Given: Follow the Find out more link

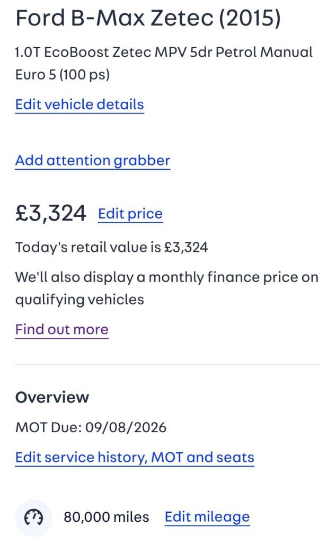Looking at the screenshot, I should (x=61, y=329).
